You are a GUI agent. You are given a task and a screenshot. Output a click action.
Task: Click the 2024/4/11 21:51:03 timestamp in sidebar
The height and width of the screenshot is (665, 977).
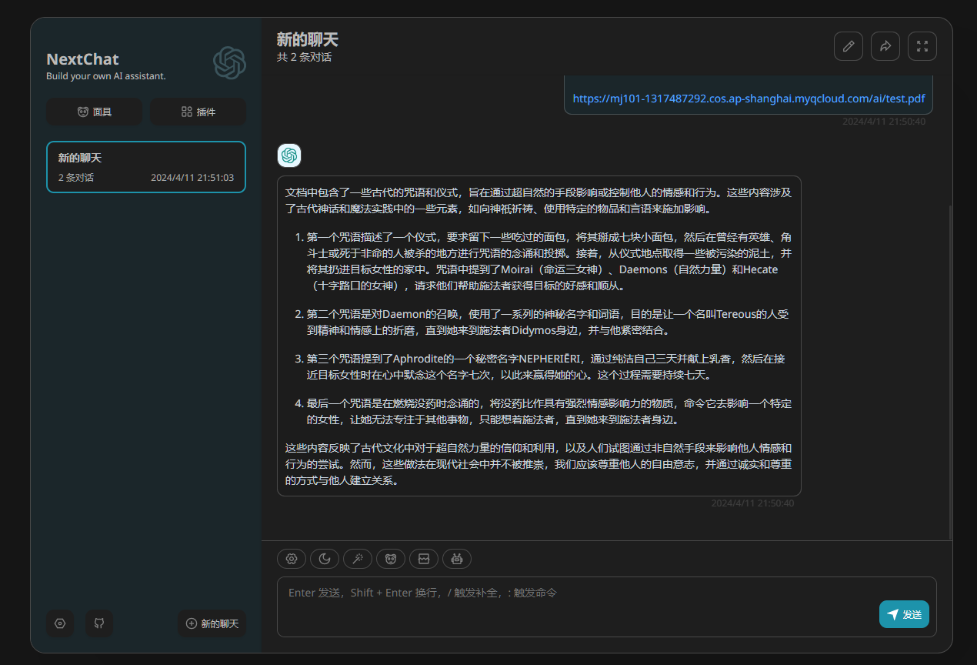click(x=192, y=178)
